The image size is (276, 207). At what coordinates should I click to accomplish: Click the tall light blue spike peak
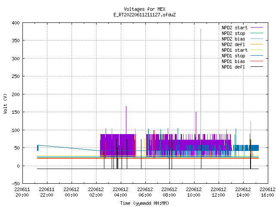201,29
